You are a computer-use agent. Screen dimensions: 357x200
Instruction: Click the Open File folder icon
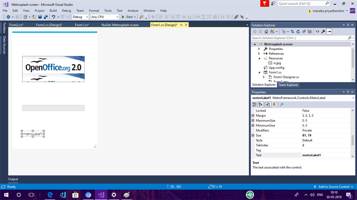[34, 17]
